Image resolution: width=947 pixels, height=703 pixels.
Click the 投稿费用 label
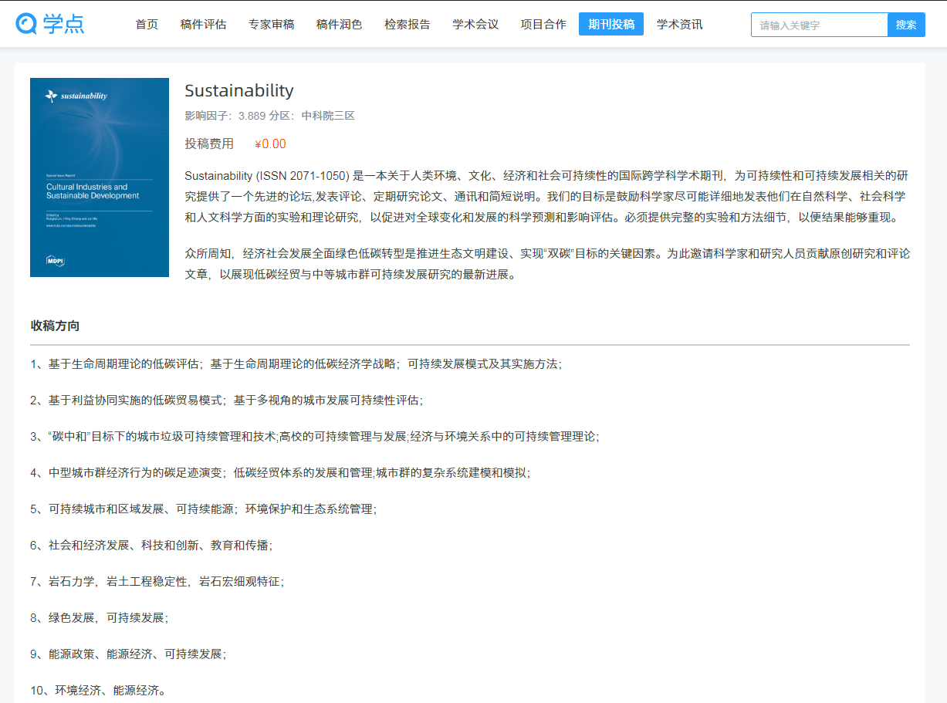[209, 144]
